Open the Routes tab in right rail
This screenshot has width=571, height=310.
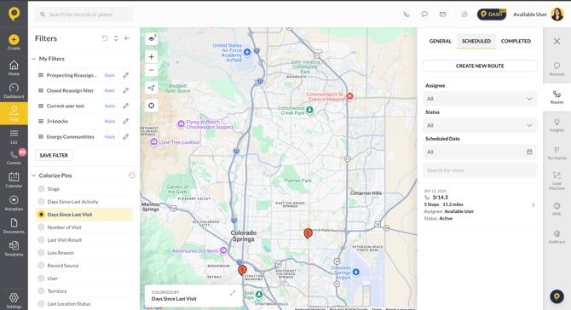coord(557,97)
